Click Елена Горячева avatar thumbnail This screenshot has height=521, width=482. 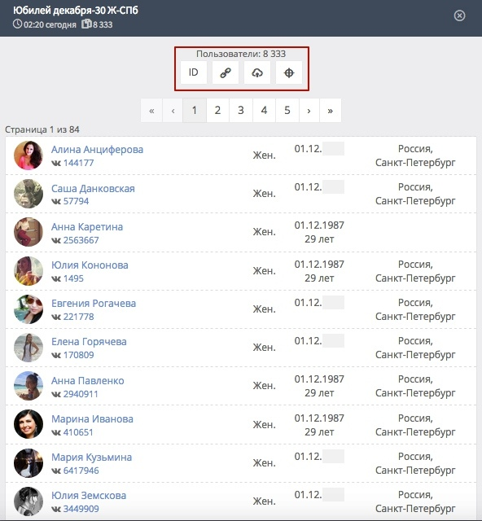(28, 348)
